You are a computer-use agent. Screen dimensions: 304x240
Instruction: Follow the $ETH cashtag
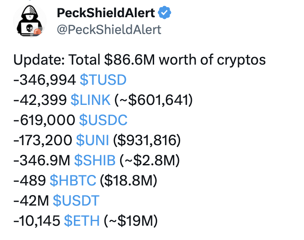pos(82,221)
